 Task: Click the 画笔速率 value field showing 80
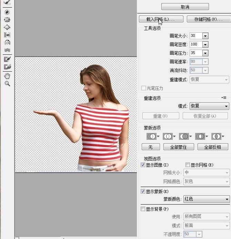click(x=196, y=62)
